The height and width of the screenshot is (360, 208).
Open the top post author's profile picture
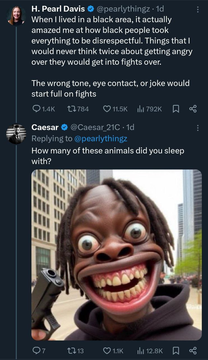pyautogui.click(x=16, y=16)
